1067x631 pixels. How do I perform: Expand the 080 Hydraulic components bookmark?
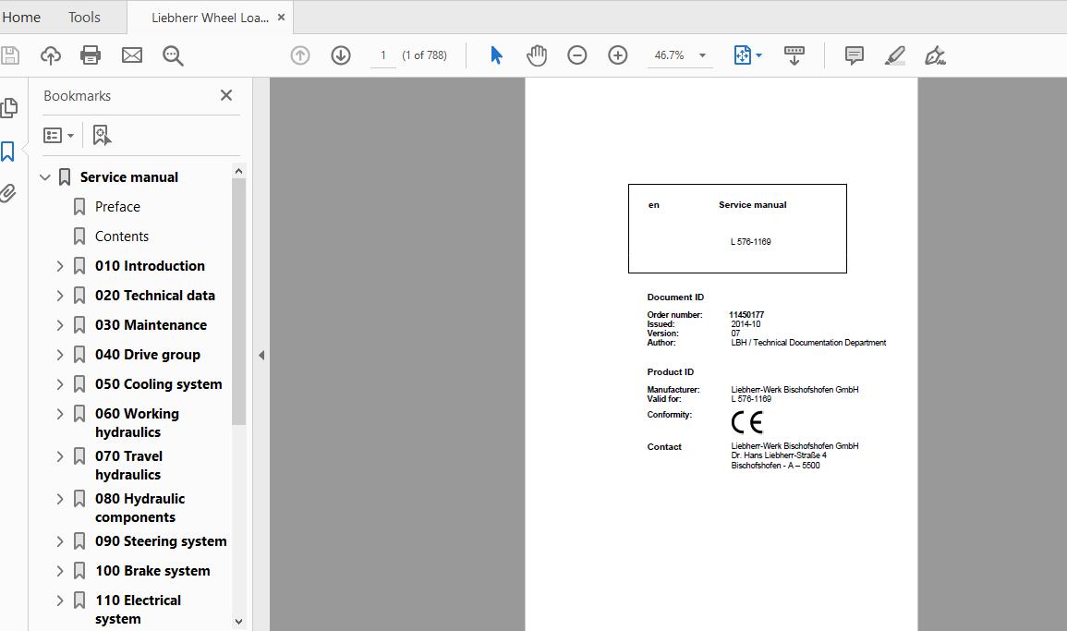pyautogui.click(x=60, y=499)
